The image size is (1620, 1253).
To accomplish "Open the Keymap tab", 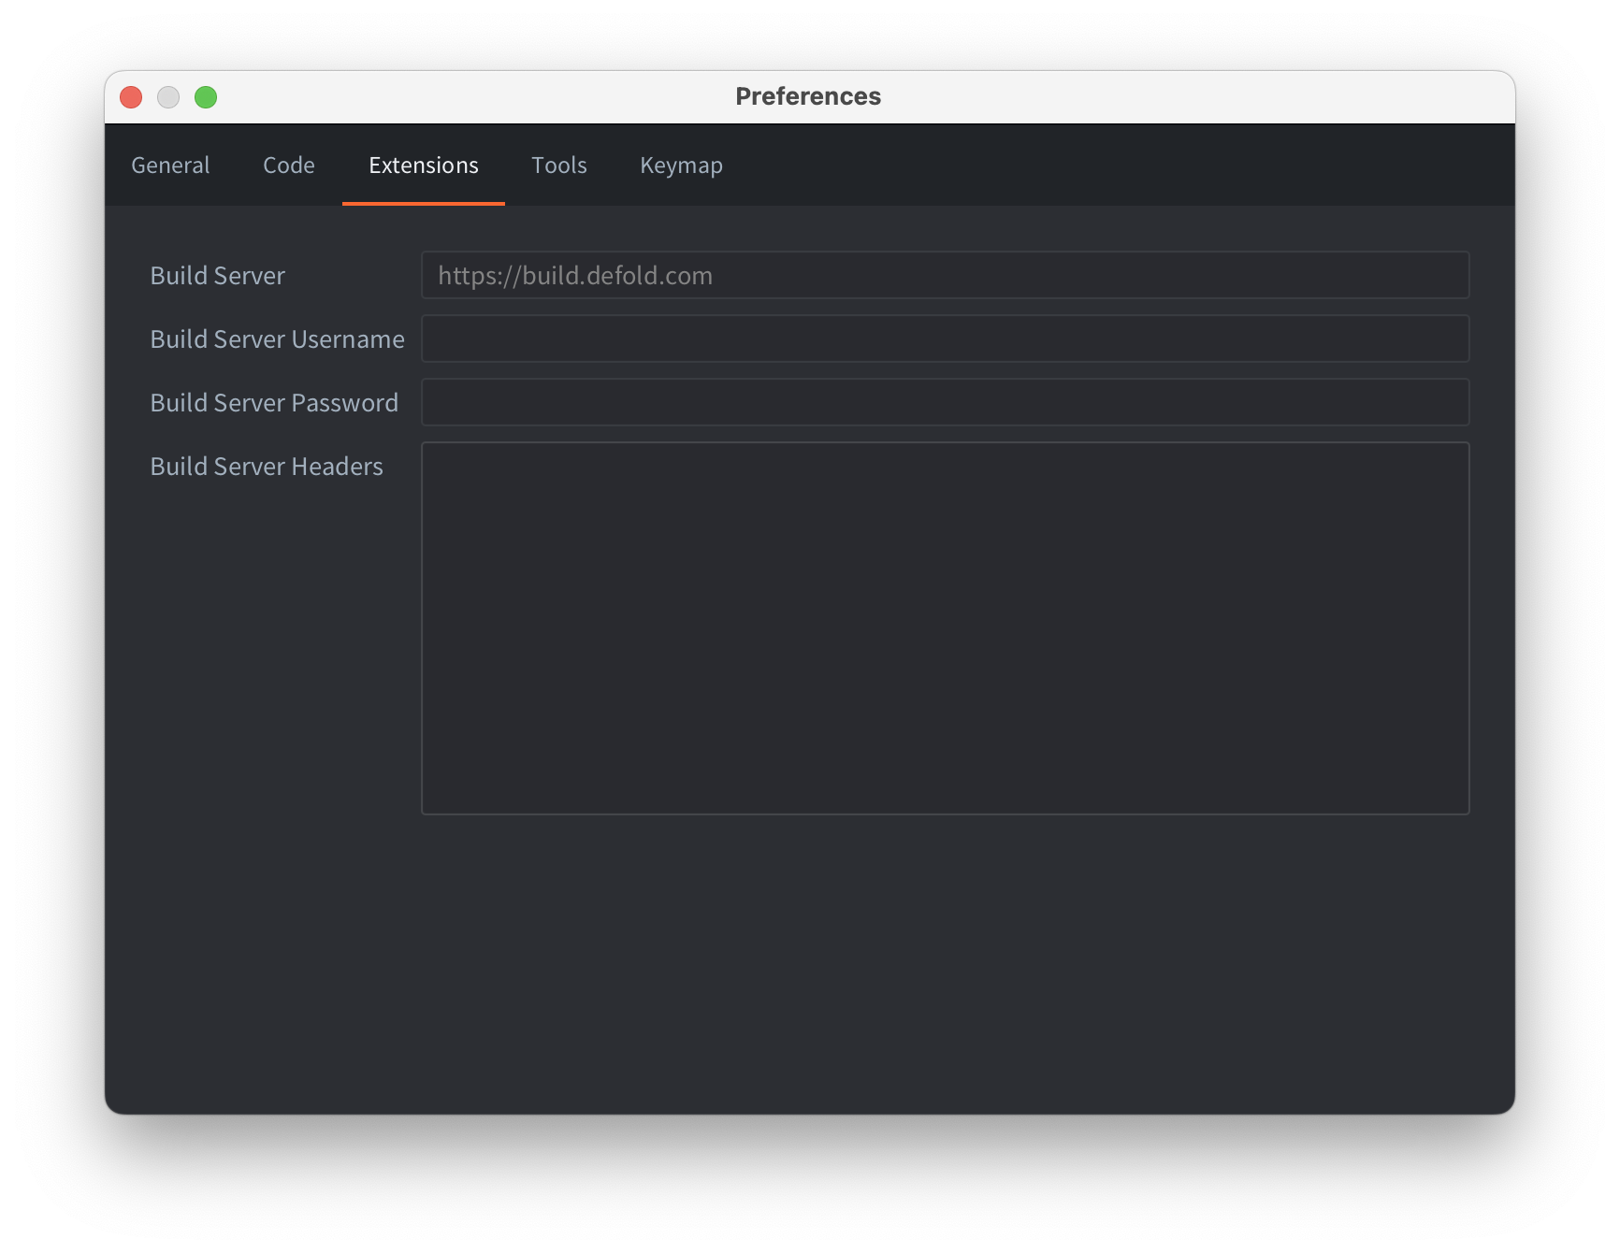I will pyautogui.click(x=681, y=166).
